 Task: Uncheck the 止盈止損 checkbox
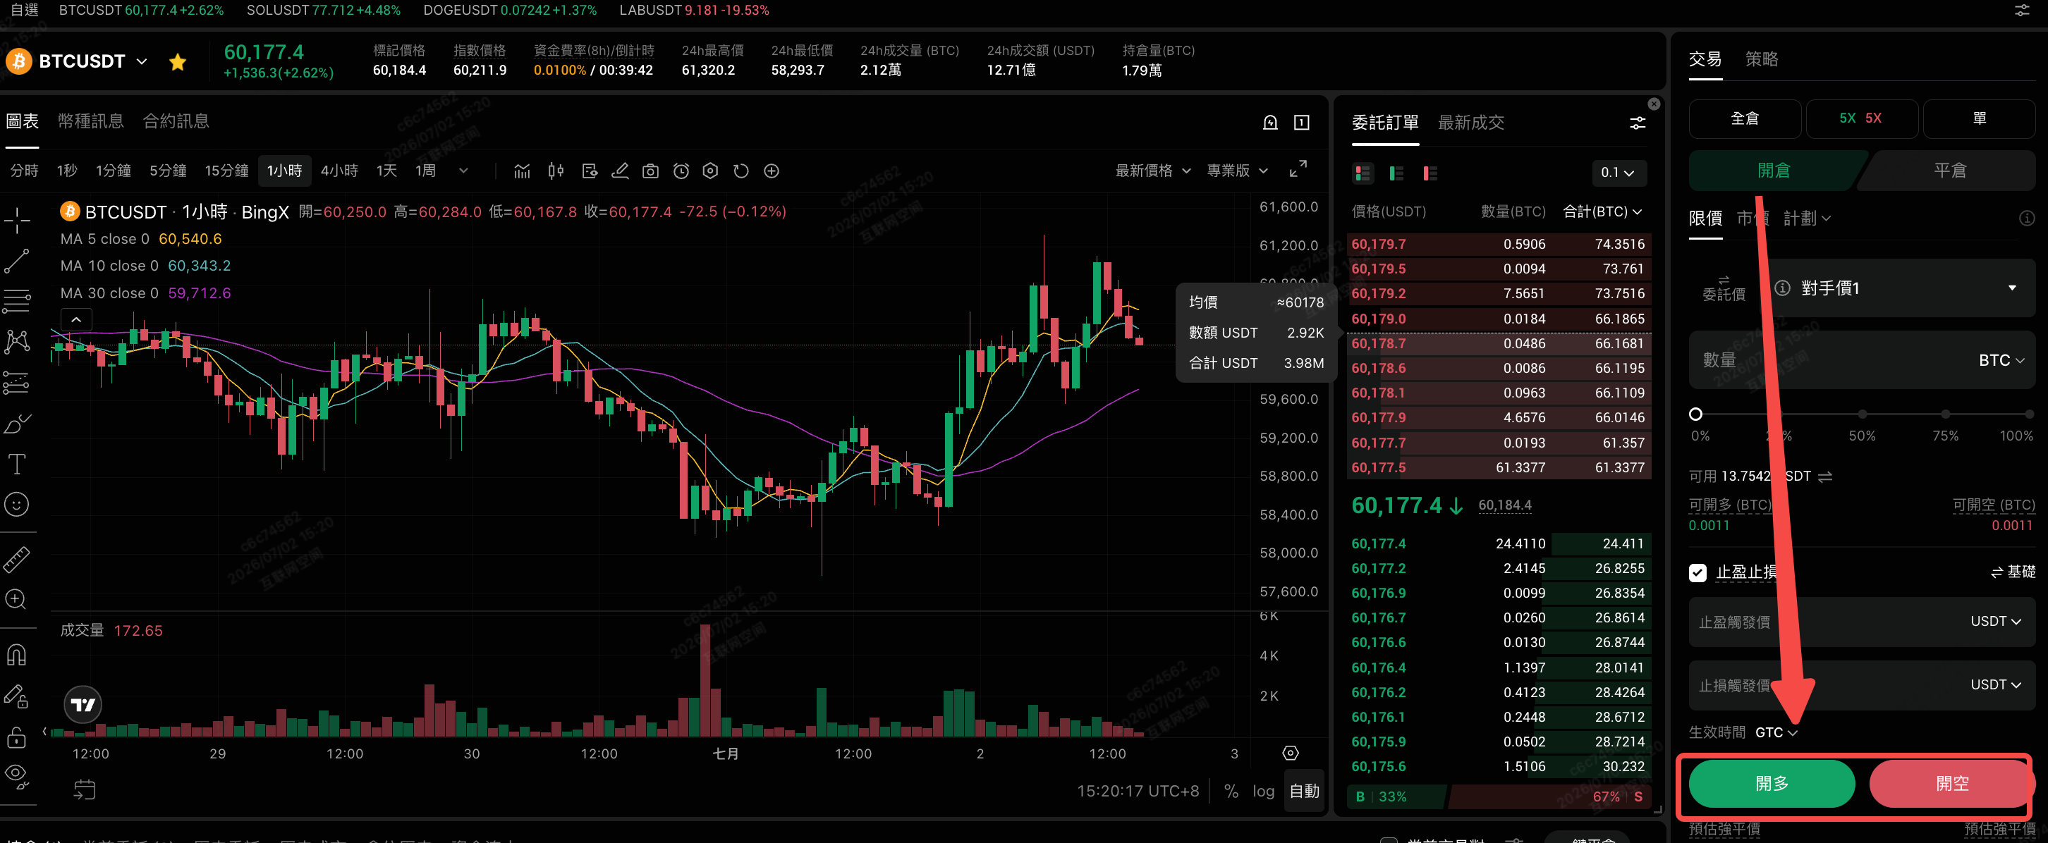(1697, 572)
